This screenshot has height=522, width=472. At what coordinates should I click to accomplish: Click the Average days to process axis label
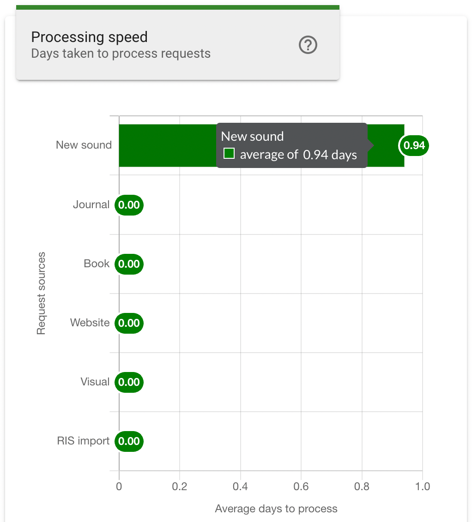click(x=276, y=509)
